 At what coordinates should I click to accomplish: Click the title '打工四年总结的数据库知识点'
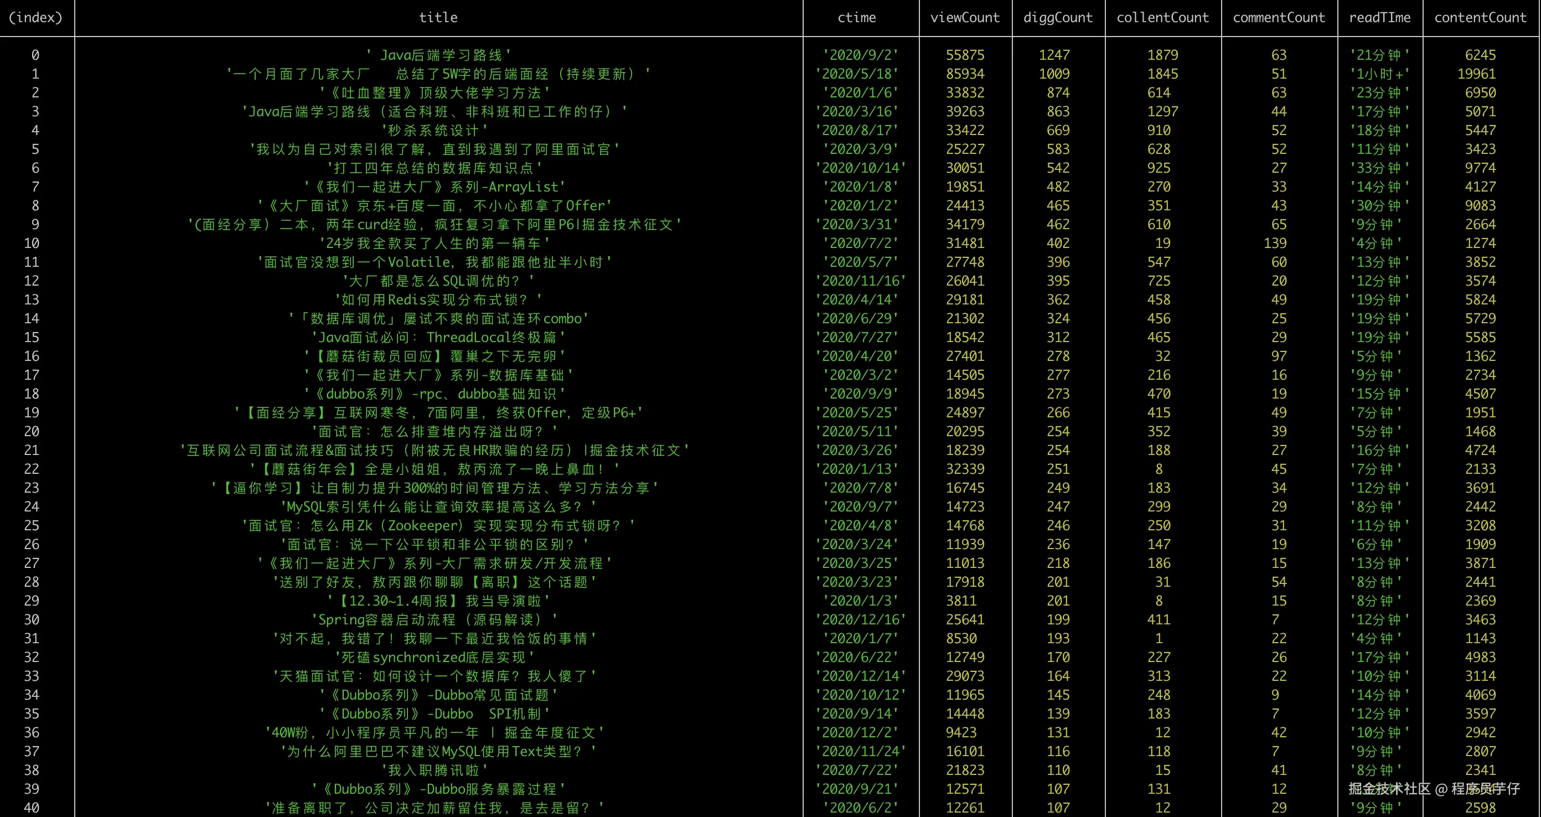[435, 168]
